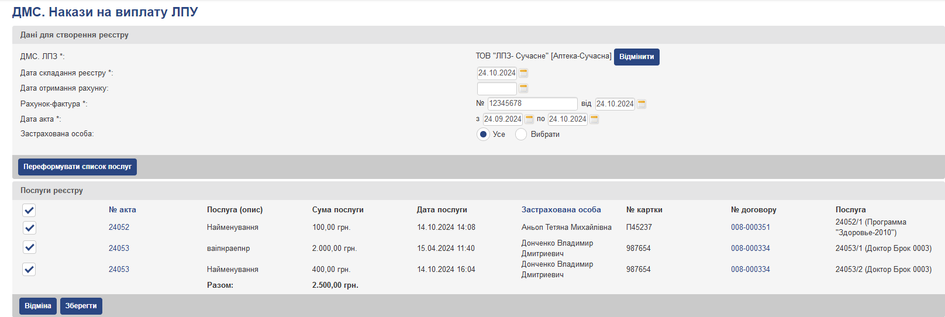Select the 'Усе' insured person option
The width and height of the screenshot is (945, 317).
pyautogui.click(x=483, y=135)
